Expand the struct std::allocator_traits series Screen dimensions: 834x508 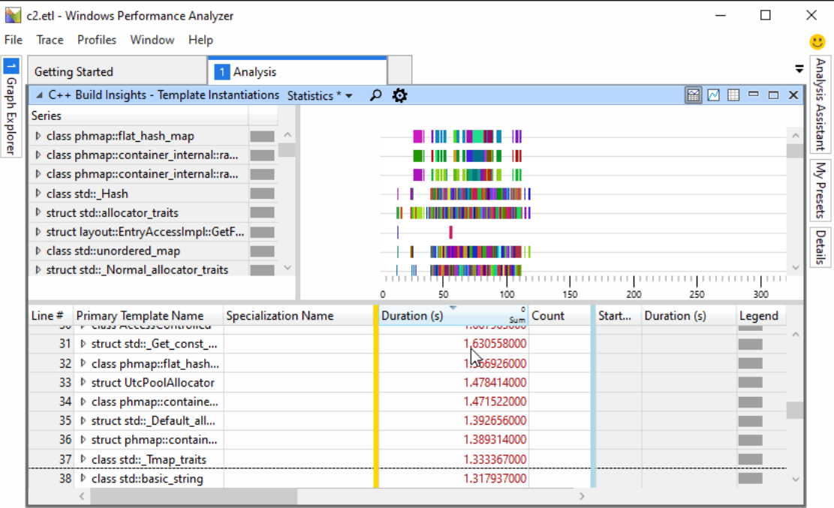click(x=38, y=213)
